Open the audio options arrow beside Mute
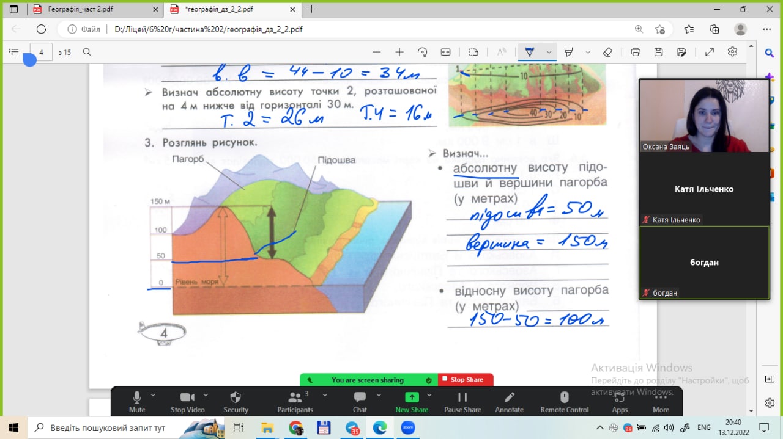 pyautogui.click(x=153, y=395)
